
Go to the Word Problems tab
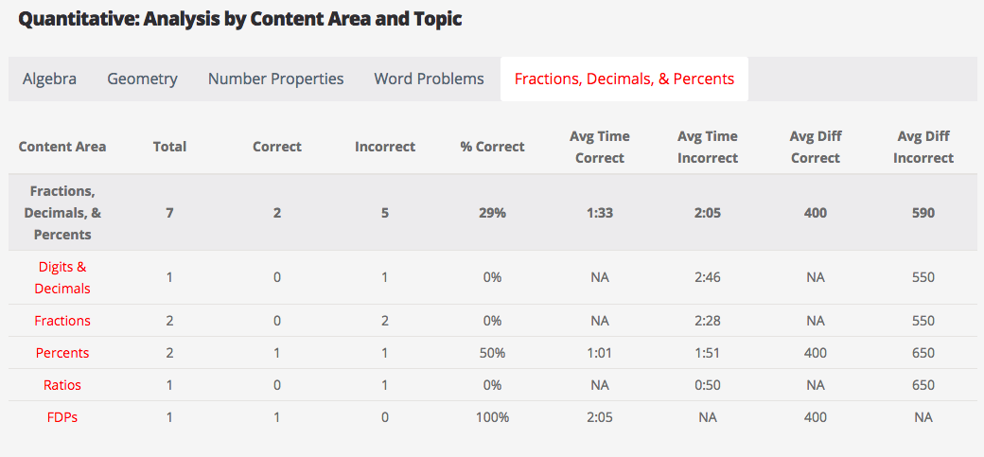click(429, 79)
